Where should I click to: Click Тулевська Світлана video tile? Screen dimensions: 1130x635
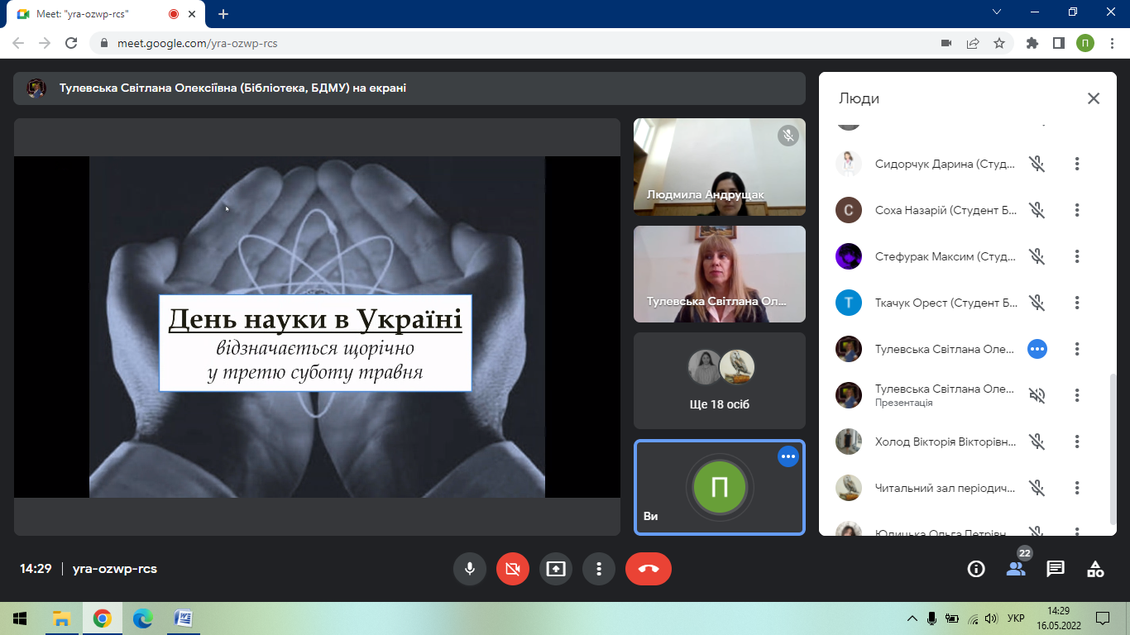[719, 274]
